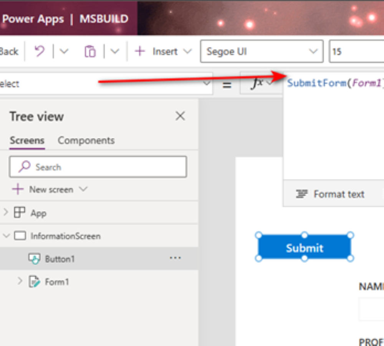Click the ellipsis next to Button1
This screenshot has width=384, height=346.
175,258
